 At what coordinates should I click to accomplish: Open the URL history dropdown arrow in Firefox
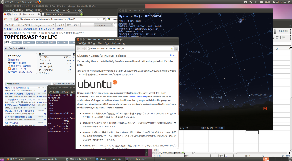coord(101,19)
